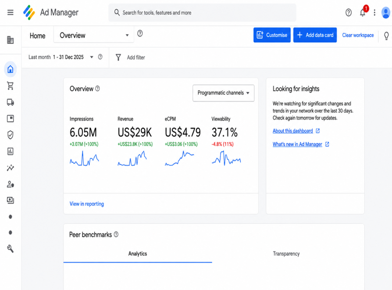Select the Analytics tab

point(138,254)
